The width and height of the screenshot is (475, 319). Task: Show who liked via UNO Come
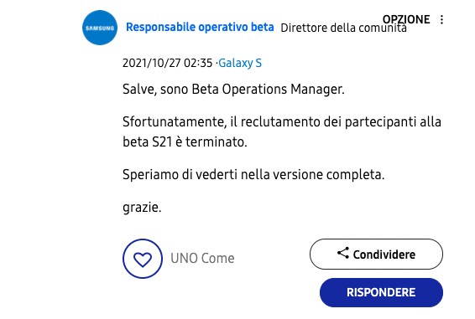202,258
